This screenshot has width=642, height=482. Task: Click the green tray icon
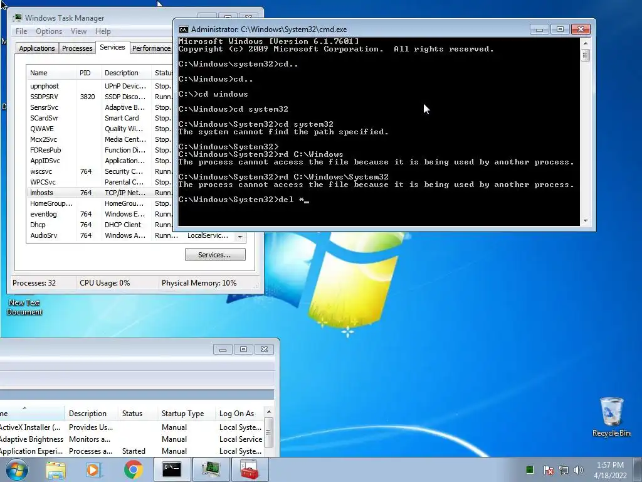pyautogui.click(x=529, y=469)
